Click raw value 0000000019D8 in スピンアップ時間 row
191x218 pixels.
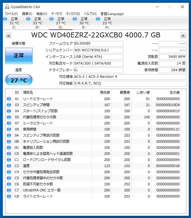coord(168,105)
